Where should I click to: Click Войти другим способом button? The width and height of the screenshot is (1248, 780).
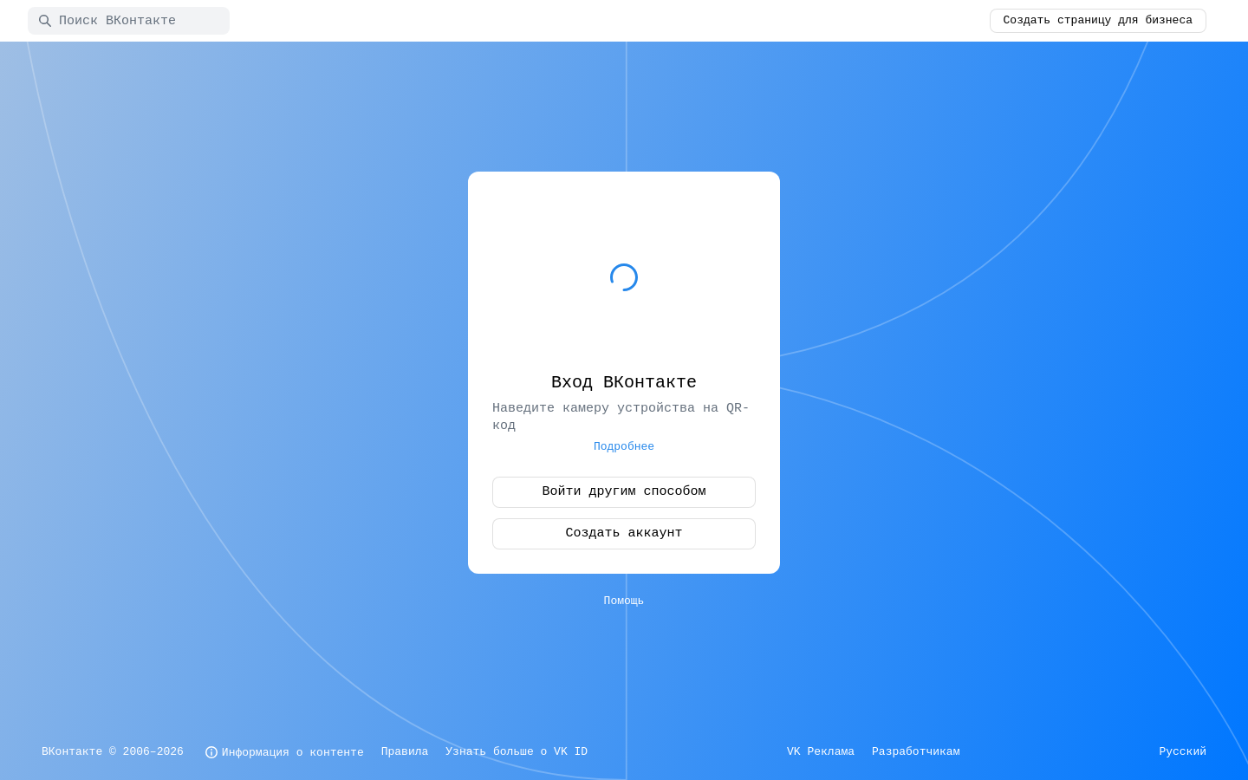point(624,492)
